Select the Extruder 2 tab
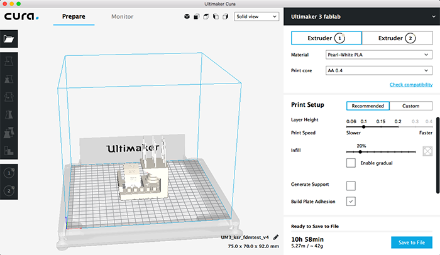440x255 pixels. 397,38
